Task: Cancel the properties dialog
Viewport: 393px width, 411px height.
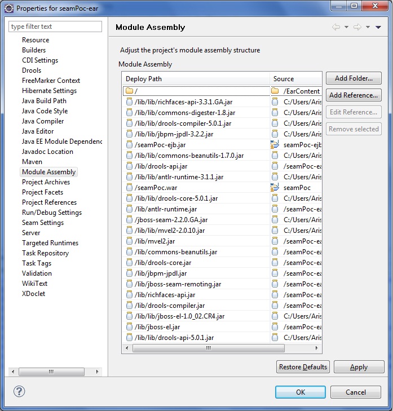Action: (x=356, y=392)
